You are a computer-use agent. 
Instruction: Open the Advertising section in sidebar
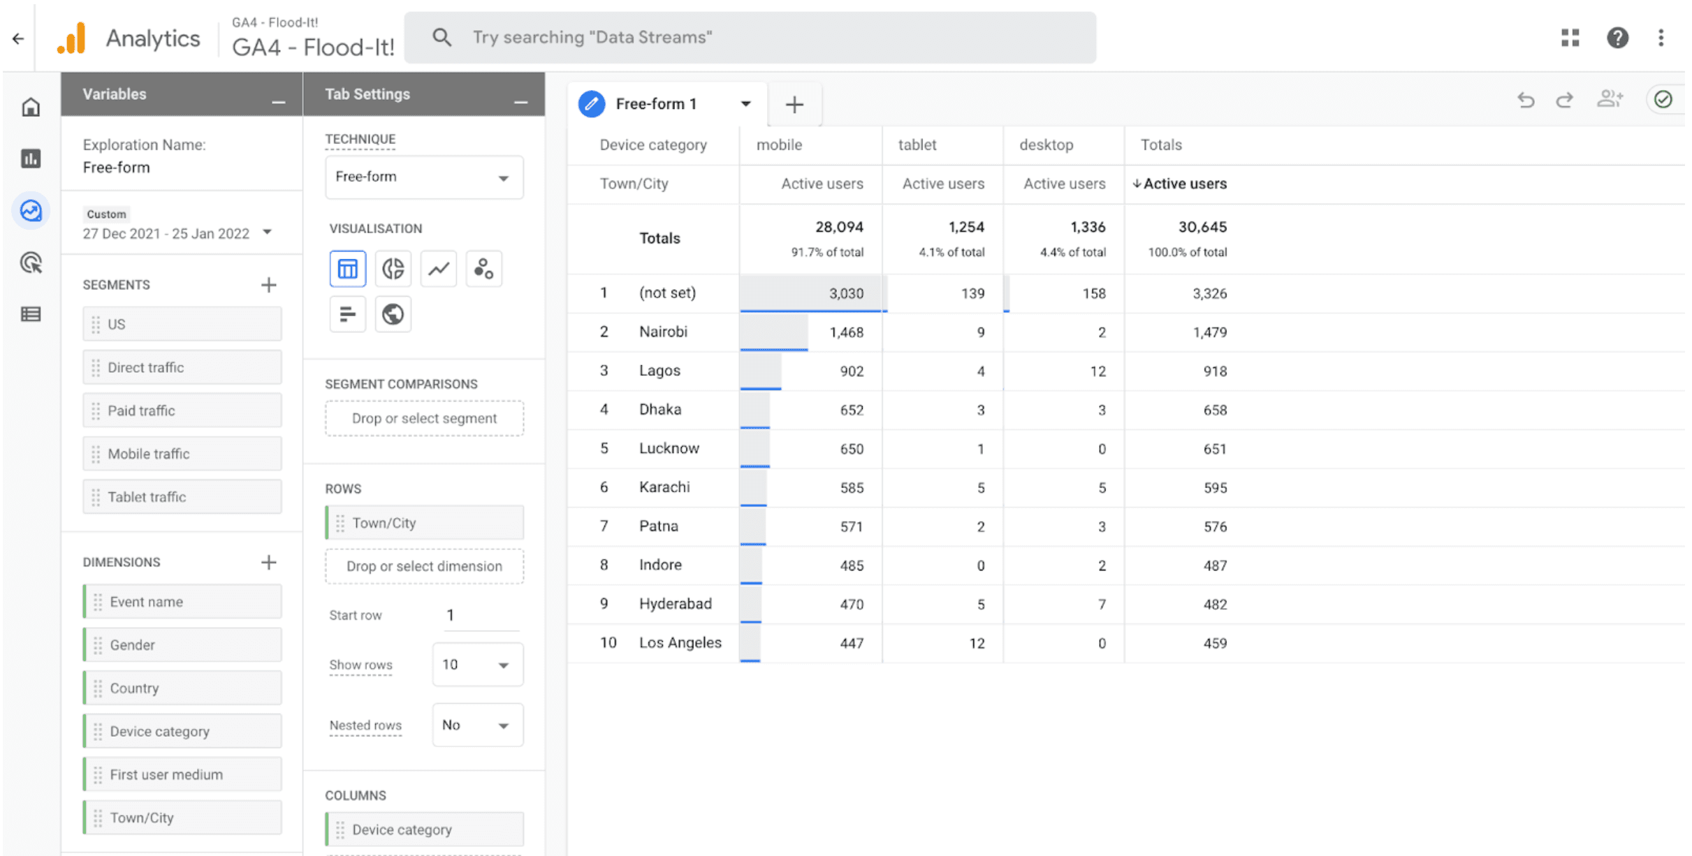[x=31, y=263]
